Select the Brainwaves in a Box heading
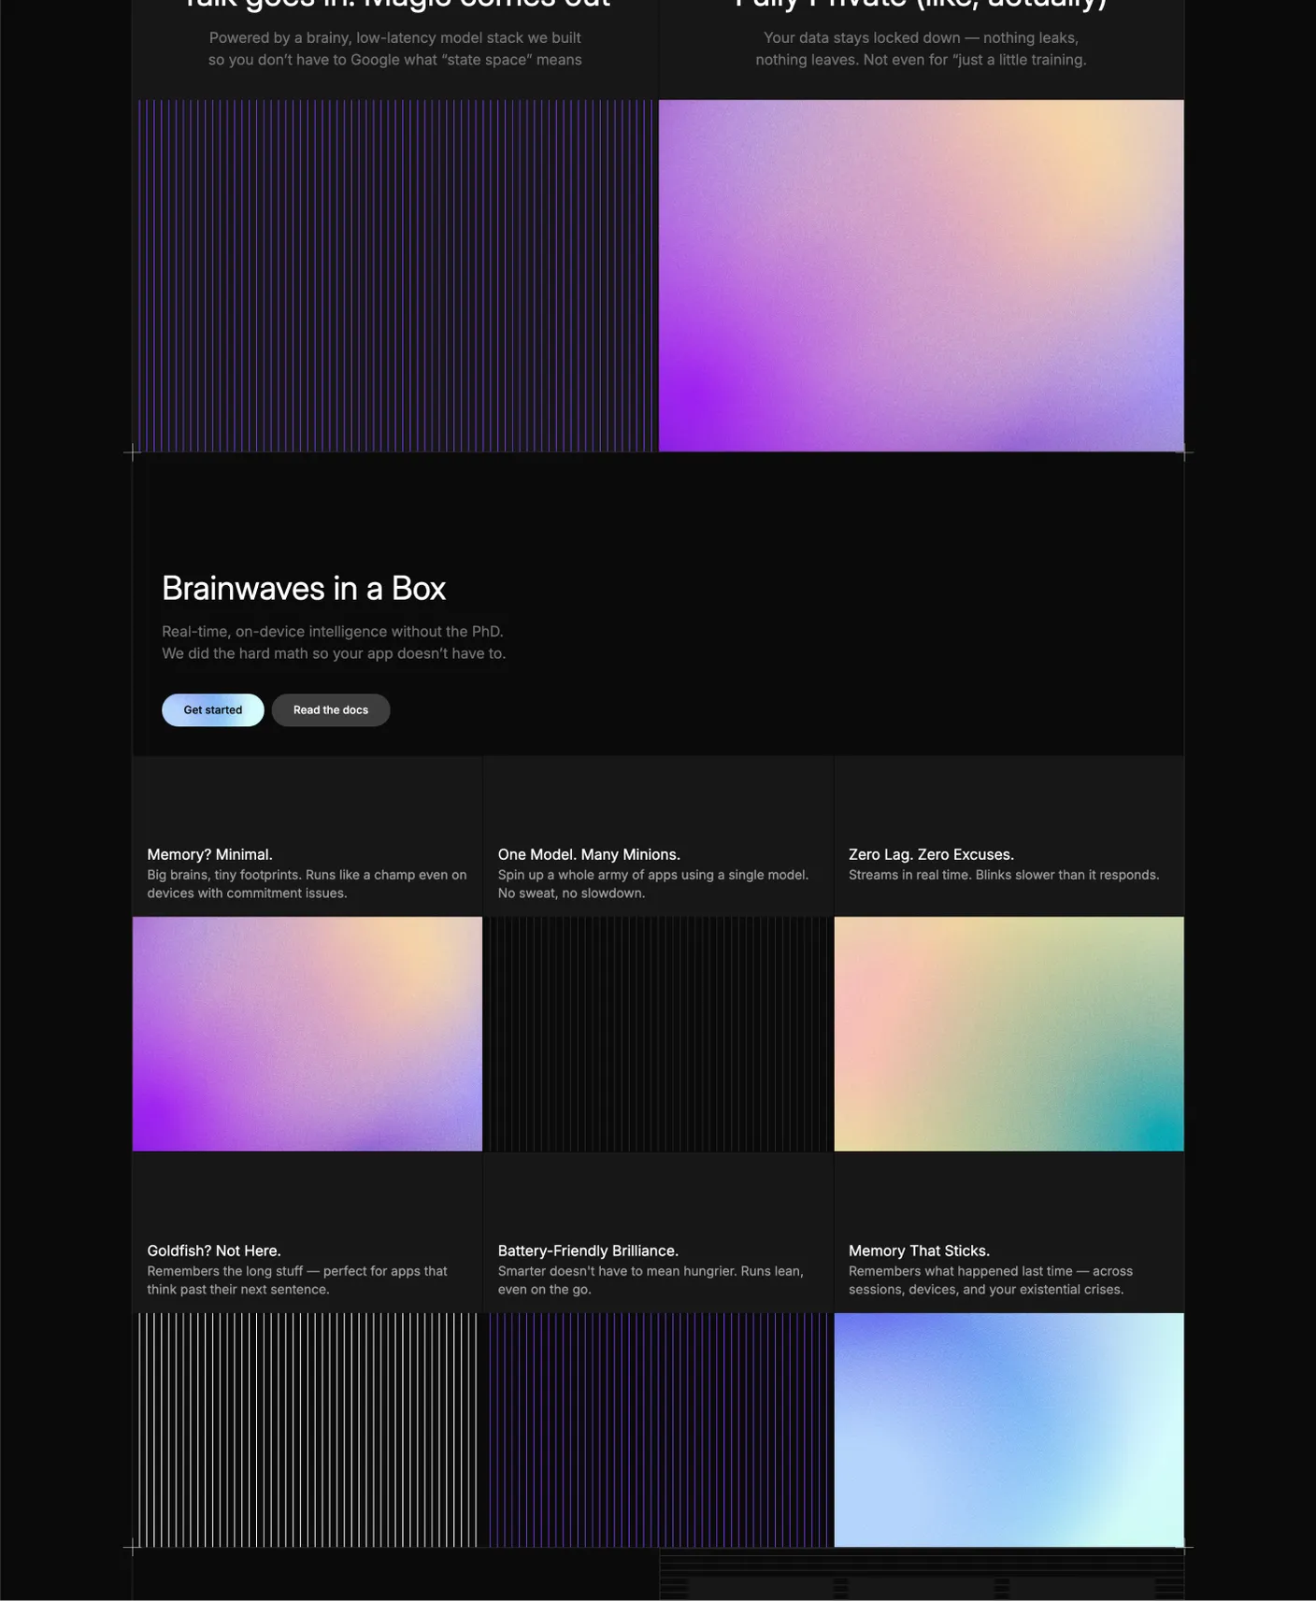The height and width of the screenshot is (1601, 1316). [x=304, y=589]
